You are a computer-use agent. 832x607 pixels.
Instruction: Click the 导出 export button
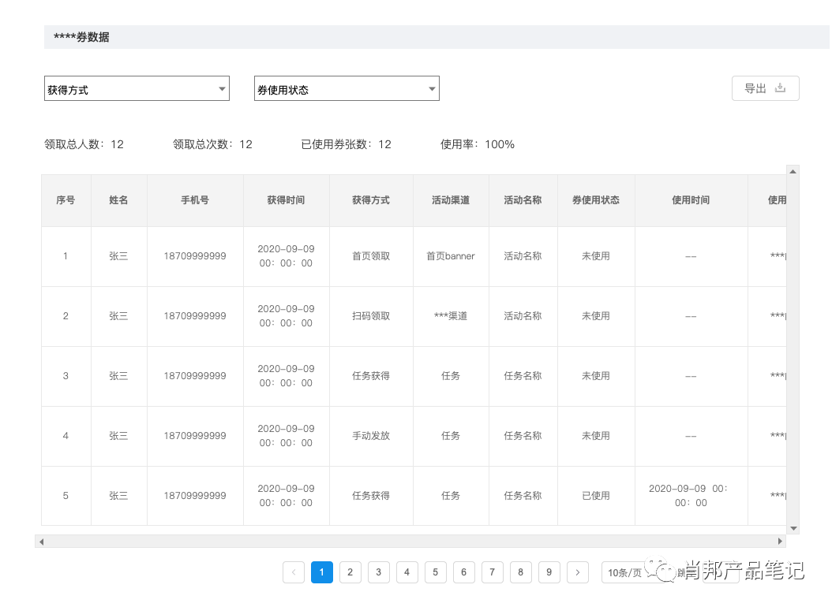click(765, 88)
